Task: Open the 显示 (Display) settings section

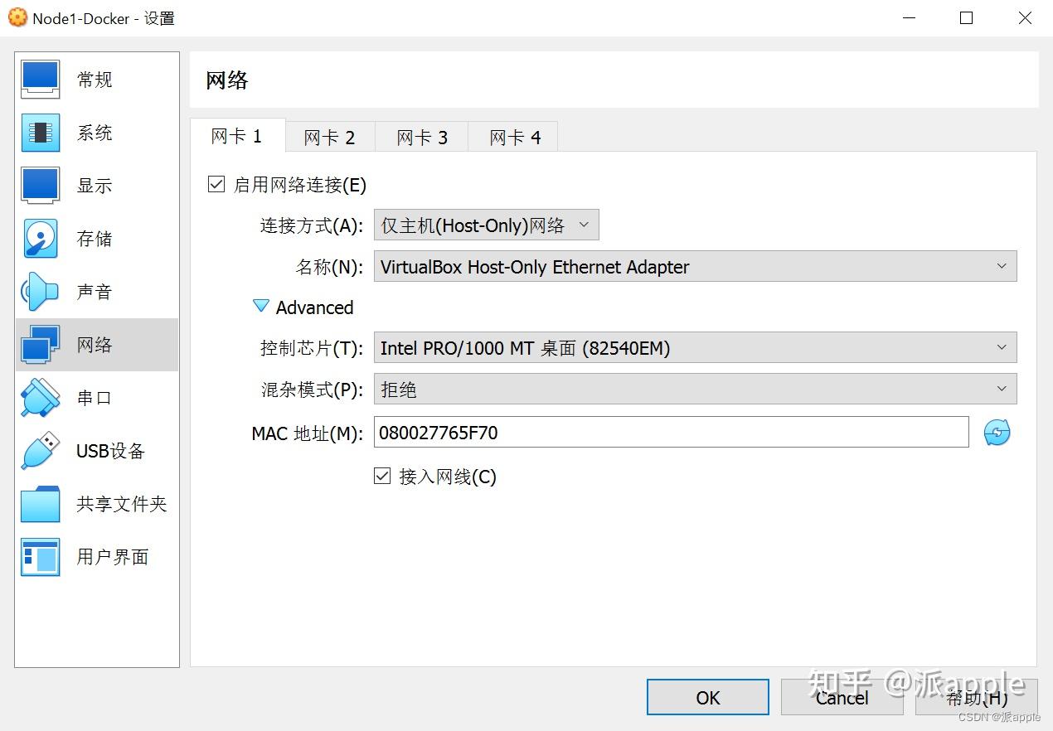Action: 94,185
